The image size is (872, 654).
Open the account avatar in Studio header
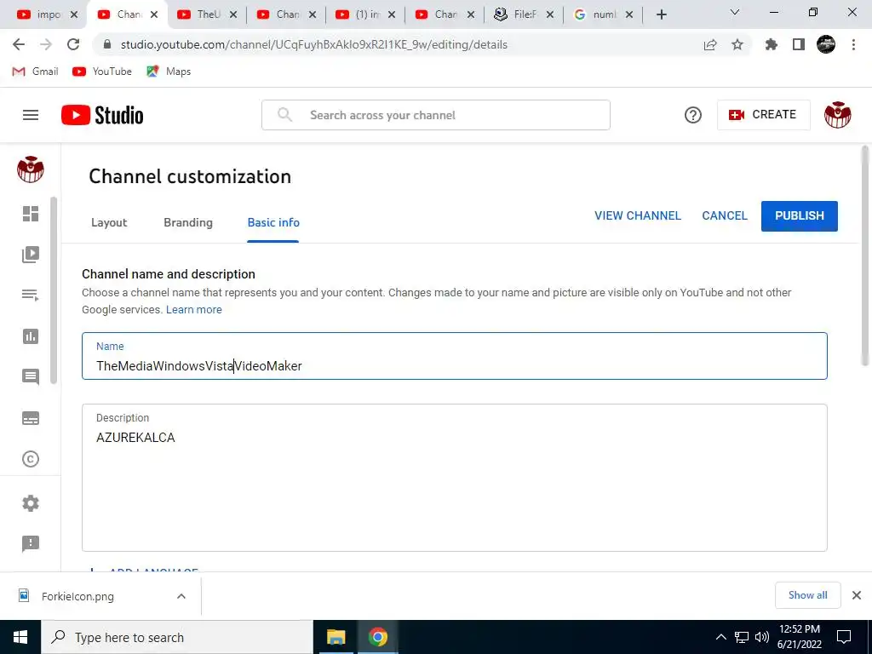click(838, 115)
